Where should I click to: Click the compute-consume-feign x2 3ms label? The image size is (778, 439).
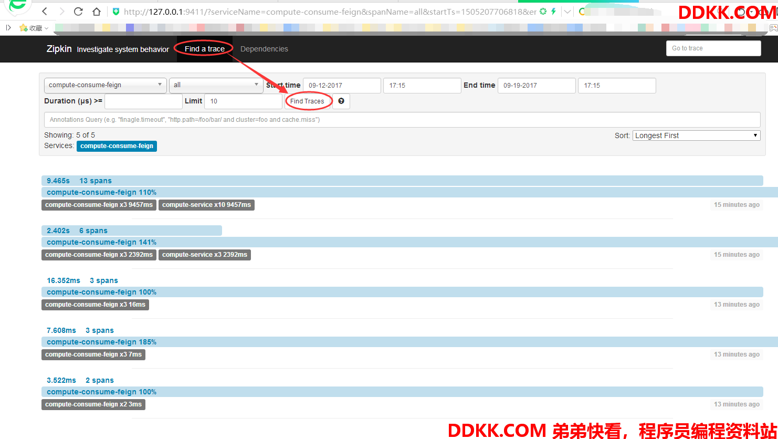93,404
